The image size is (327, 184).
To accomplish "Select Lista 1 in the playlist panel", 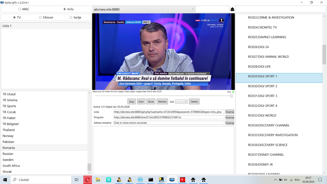I will coord(46,26).
